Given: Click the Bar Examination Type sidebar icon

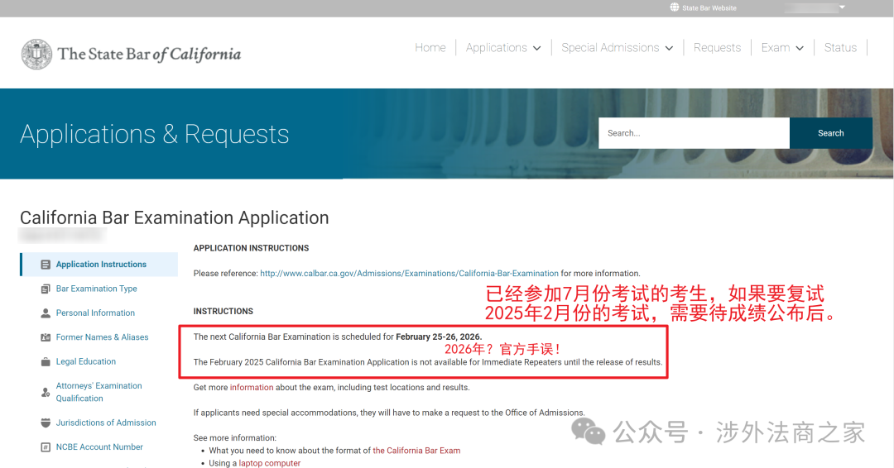Looking at the screenshot, I should 46,289.
